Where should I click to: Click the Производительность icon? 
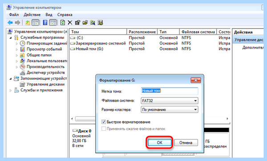23,67
